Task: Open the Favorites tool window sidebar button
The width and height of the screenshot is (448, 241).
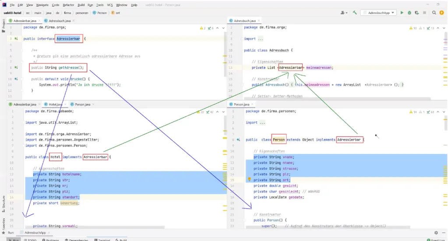Action: [4, 226]
